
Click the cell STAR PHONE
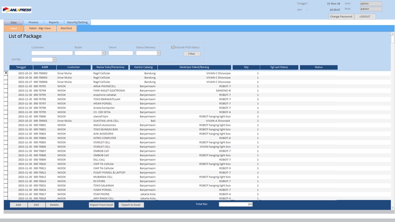coord(101,194)
